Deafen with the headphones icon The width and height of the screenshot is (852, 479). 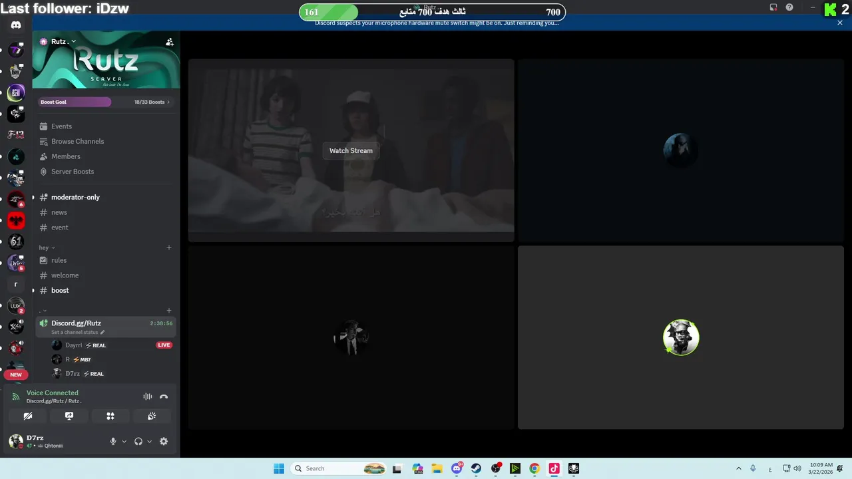tap(138, 441)
